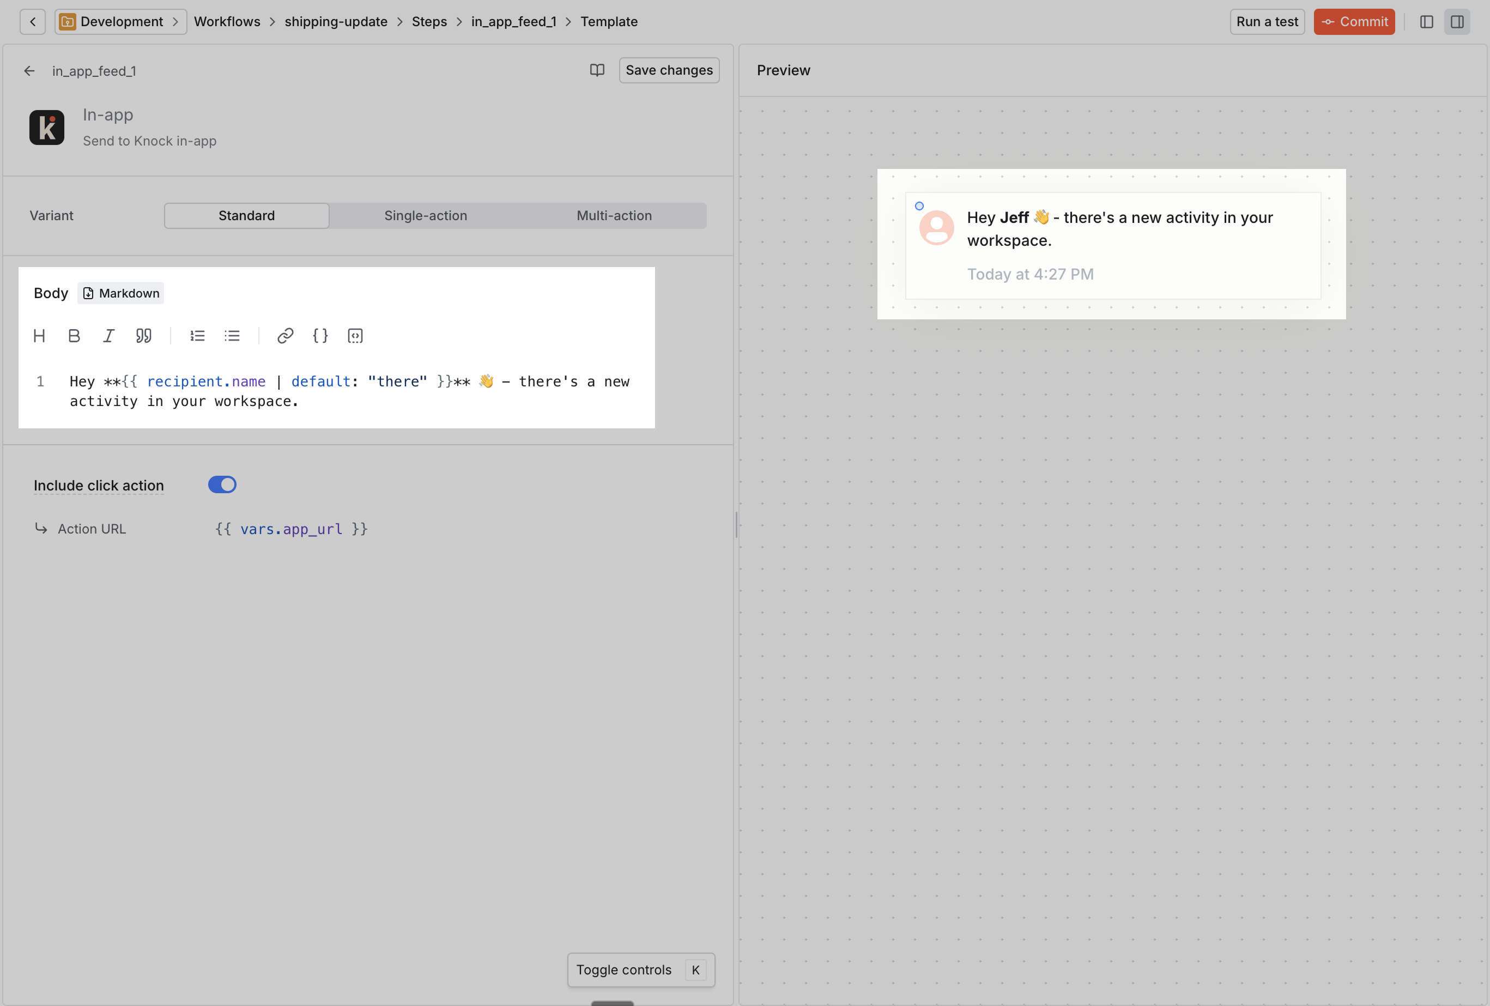This screenshot has width=1490, height=1006.
Task: Open the Markdown body format selector
Action: click(x=121, y=293)
